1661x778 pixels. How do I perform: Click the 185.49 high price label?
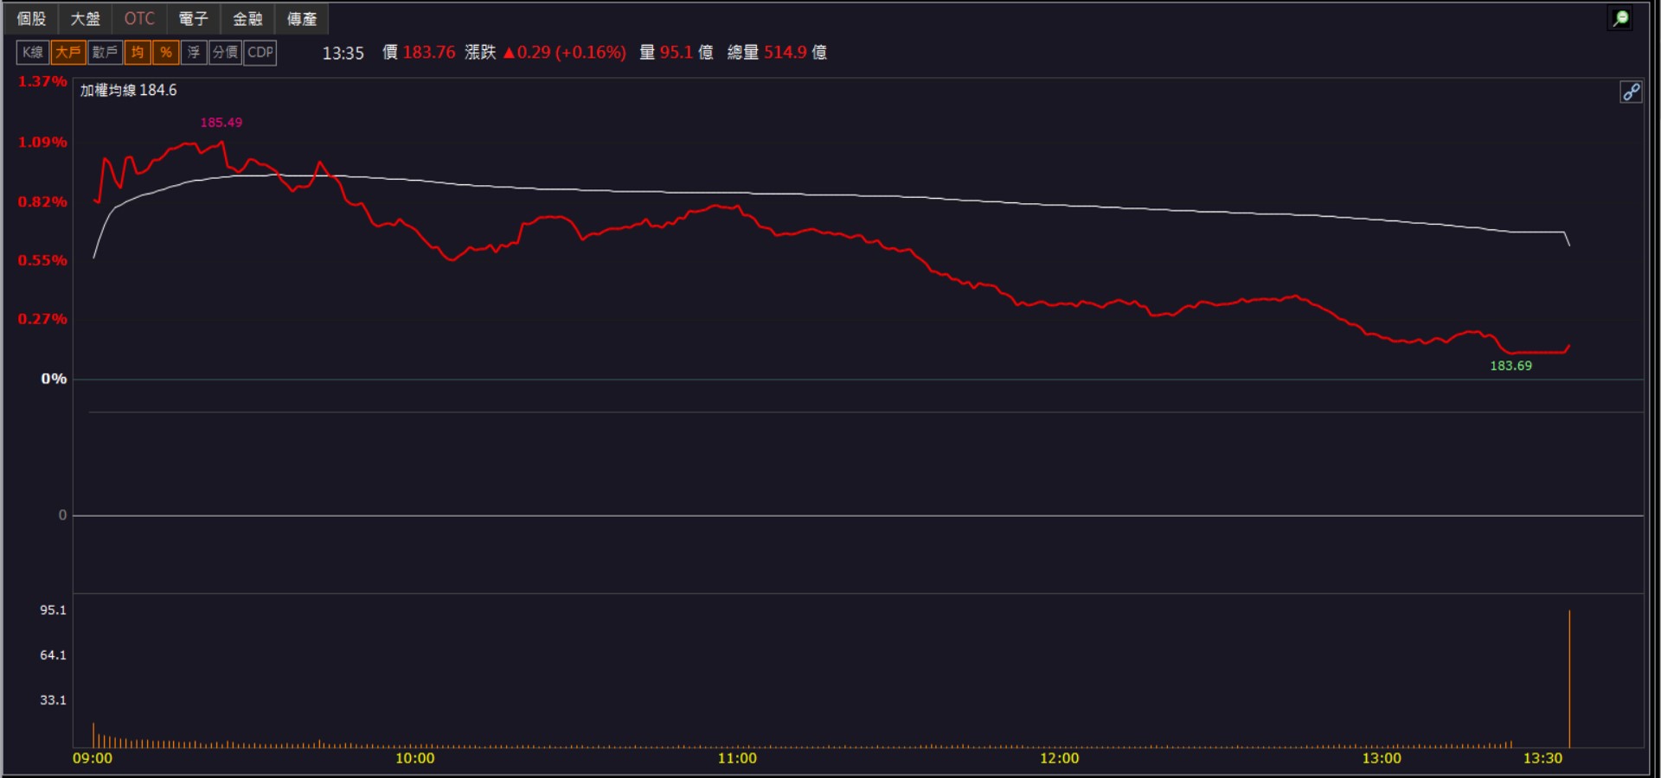(221, 123)
